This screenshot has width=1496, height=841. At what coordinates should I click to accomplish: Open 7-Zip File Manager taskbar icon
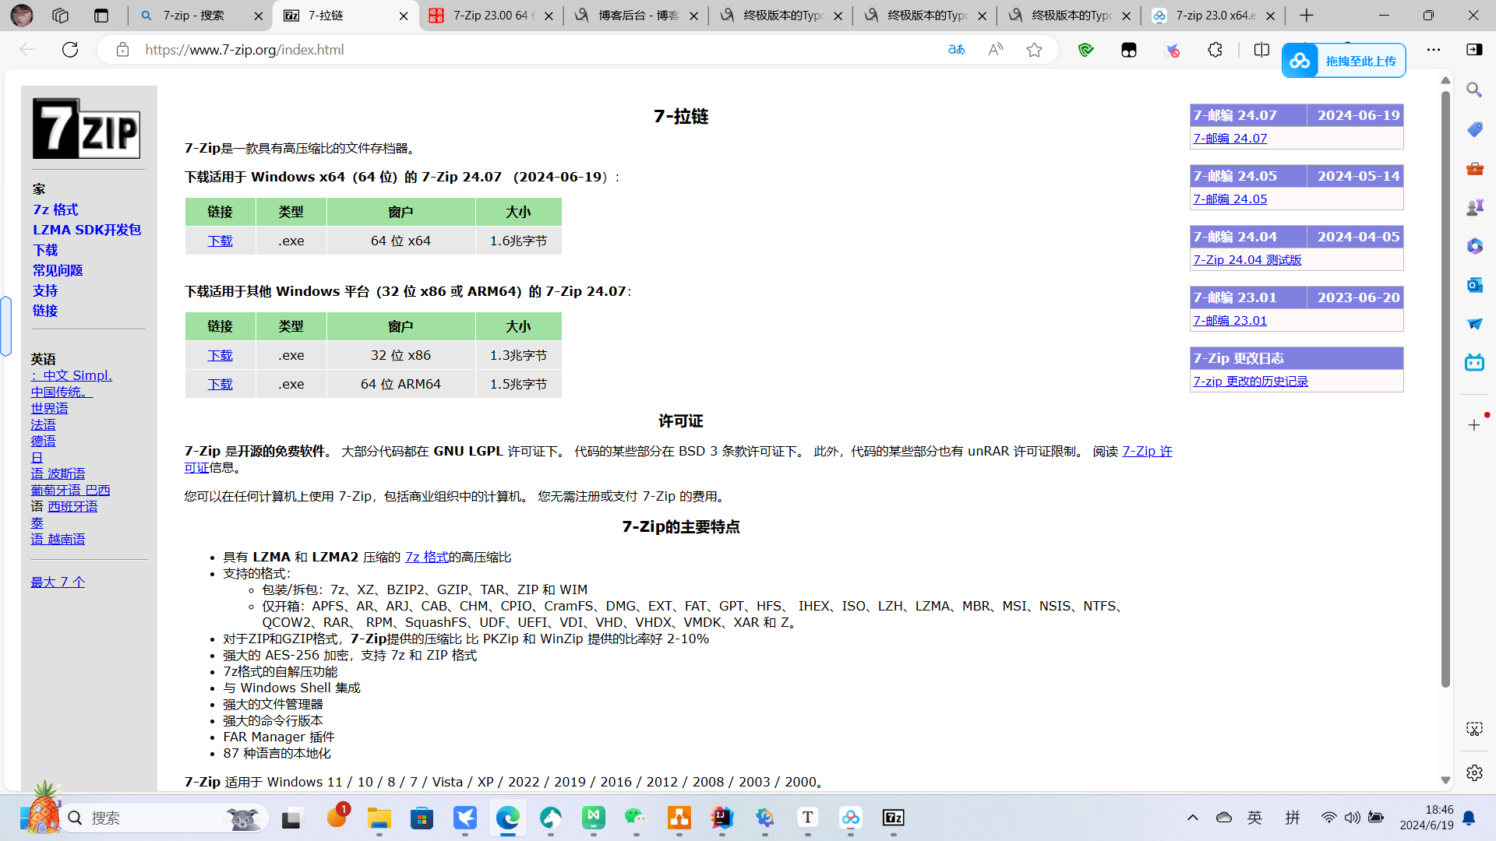pos(893,818)
